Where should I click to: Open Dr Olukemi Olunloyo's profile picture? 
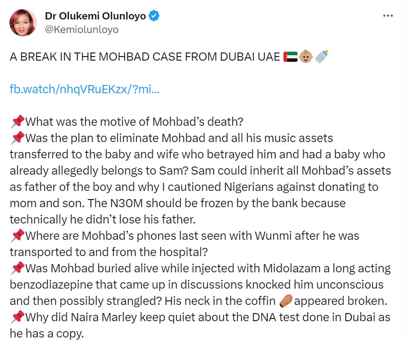[23, 23]
